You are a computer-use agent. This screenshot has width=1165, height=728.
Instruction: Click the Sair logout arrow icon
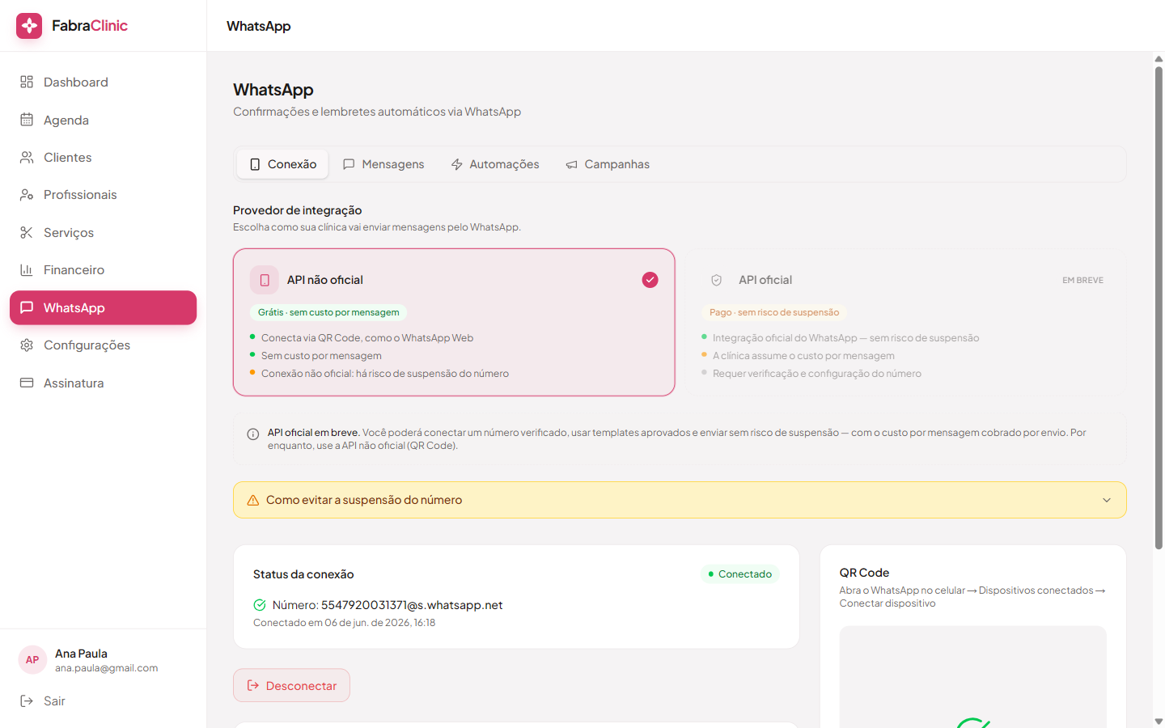point(27,700)
